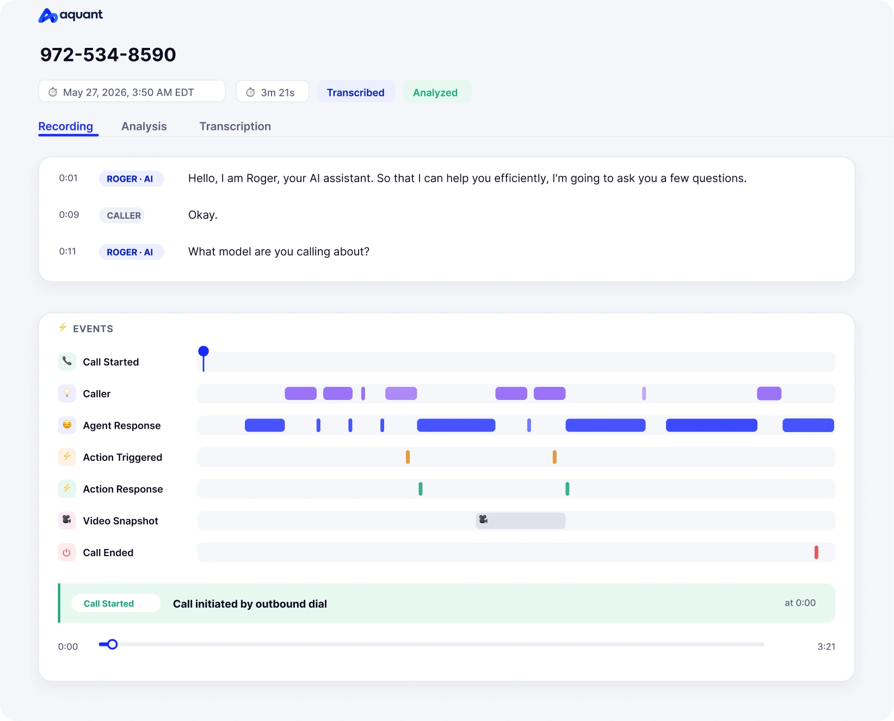Click the stopwatch icon beside 3m 21s
Screen dimensions: 894x721
(250, 92)
